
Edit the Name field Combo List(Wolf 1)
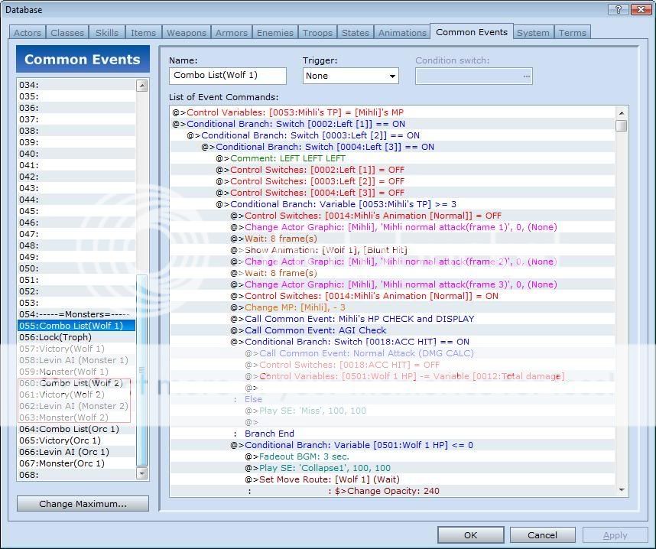(x=227, y=76)
